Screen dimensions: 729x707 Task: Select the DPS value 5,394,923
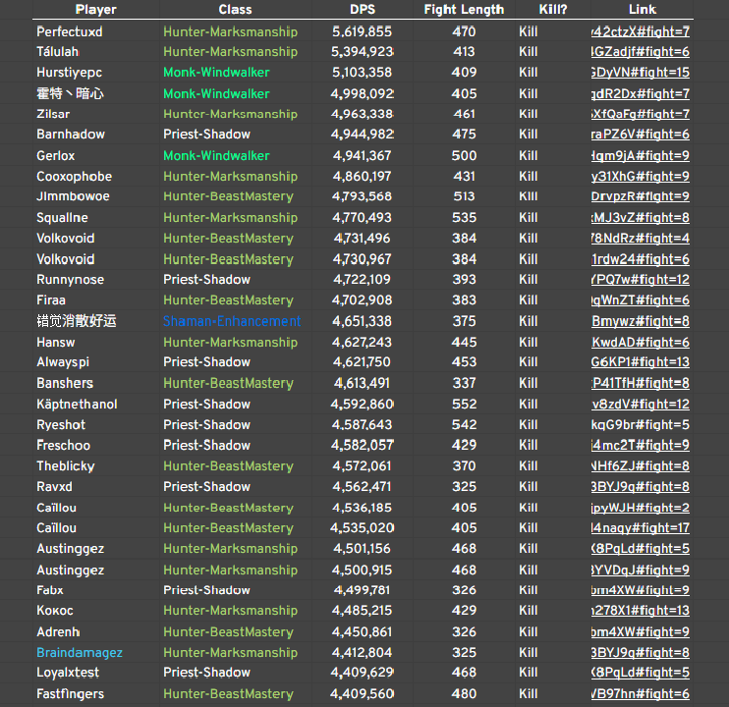pos(363,52)
